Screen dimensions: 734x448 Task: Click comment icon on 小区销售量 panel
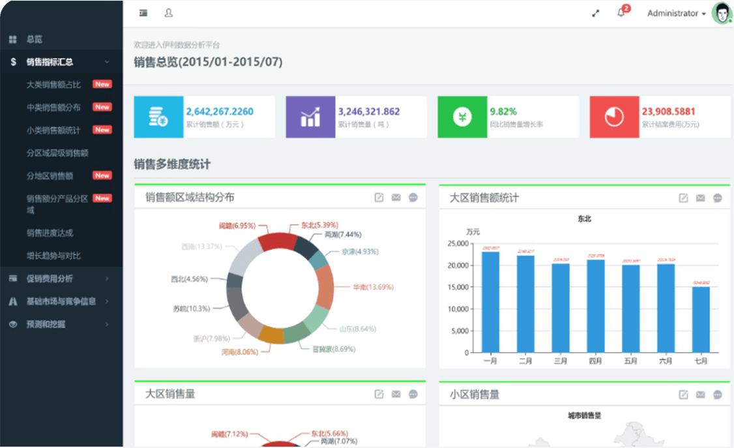click(x=718, y=395)
